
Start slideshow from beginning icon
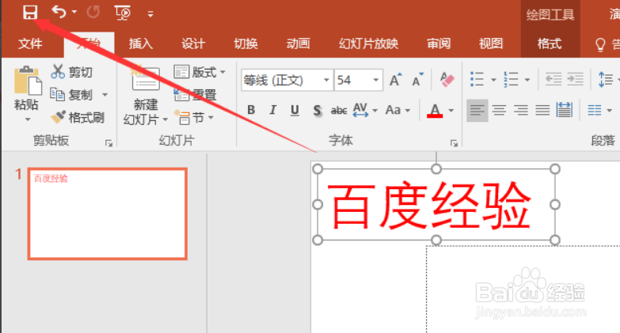123,13
